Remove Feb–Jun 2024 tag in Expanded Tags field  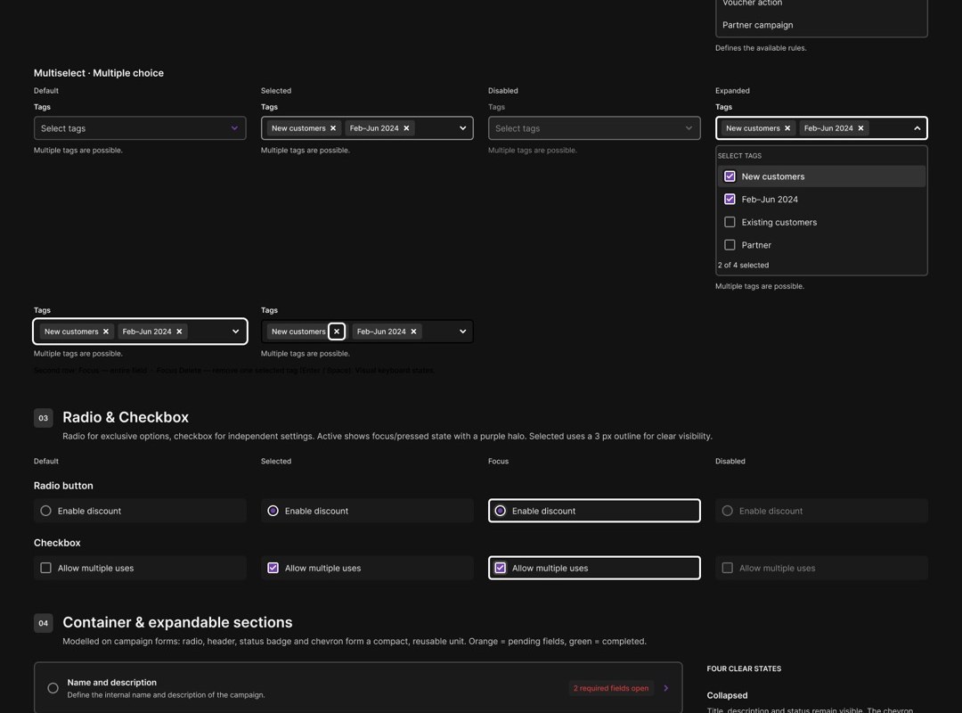pos(860,128)
